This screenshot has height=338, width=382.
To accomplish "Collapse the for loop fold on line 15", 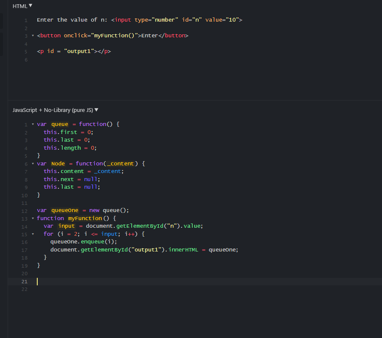I will [33, 234].
